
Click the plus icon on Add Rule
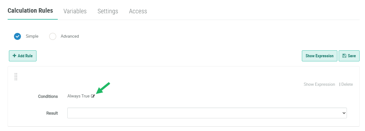[x=14, y=56]
